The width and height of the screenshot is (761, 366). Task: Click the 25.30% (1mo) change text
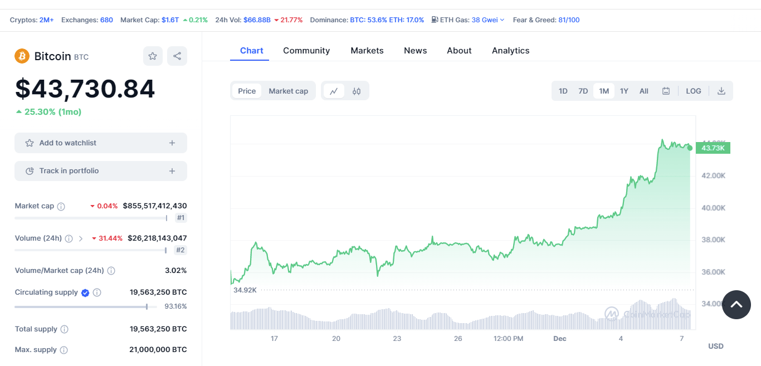(x=48, y=112)
